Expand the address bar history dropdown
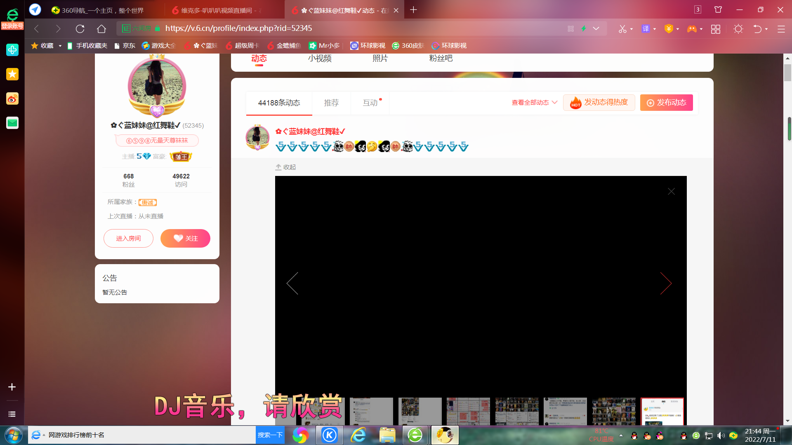Image resolution: width=792 pixels, height=445 pixels. pyautogui.click(x=596, y=28)
